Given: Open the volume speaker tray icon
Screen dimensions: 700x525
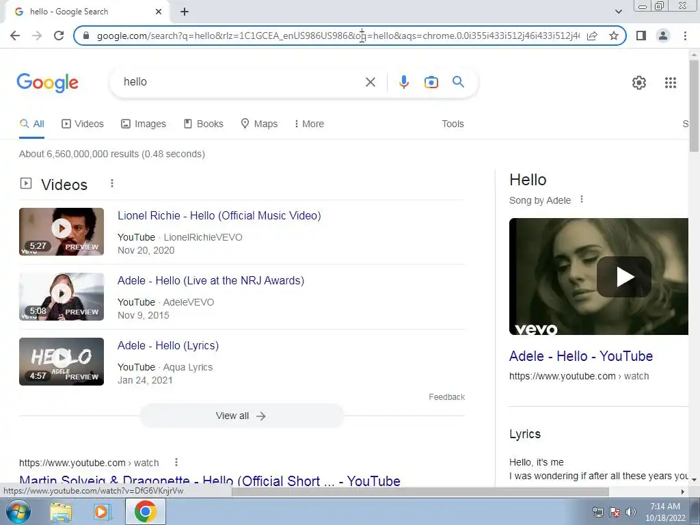Looking at the screenshot, I should (631, 512).
